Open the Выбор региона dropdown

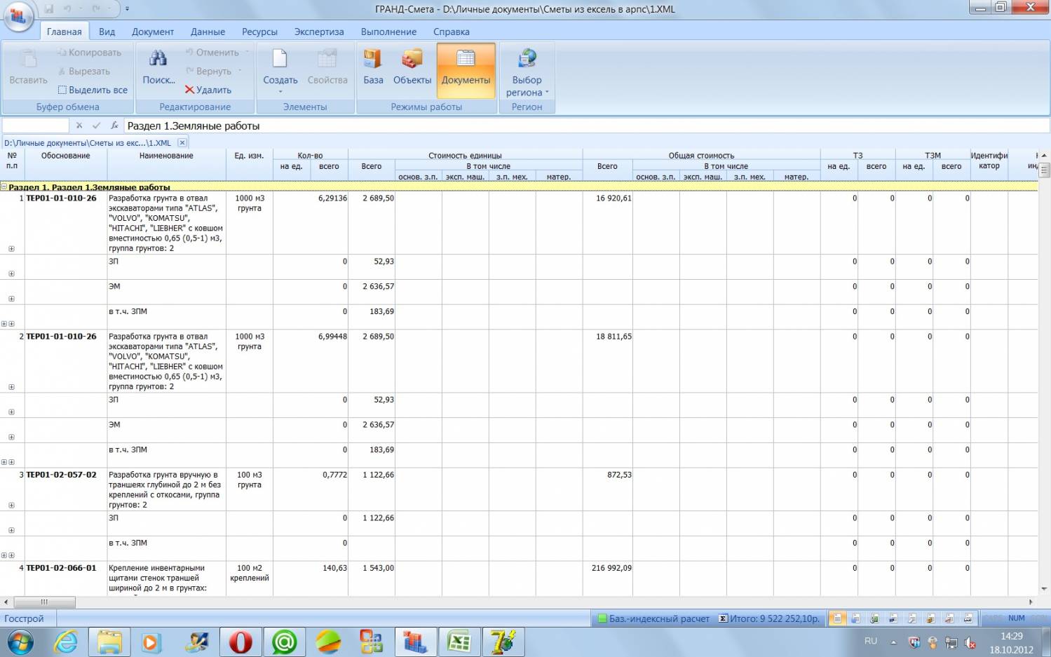click(x=527, y=86)
